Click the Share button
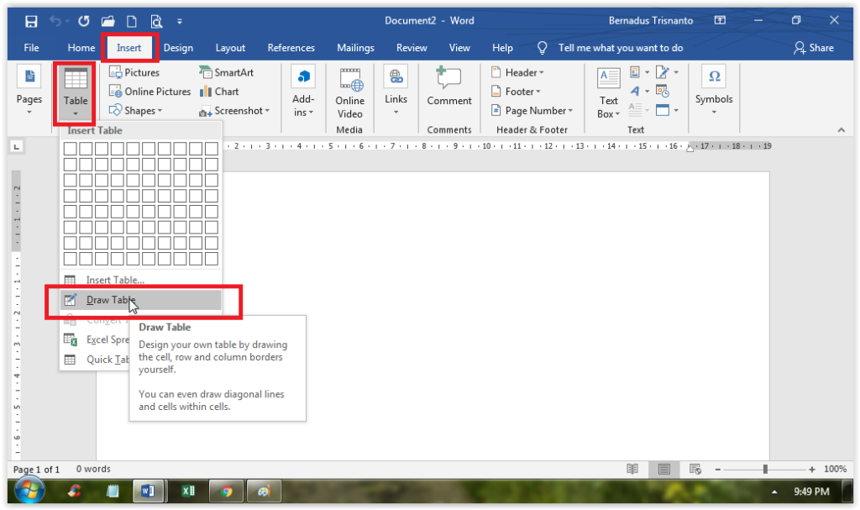 click(x=814, y=48)
